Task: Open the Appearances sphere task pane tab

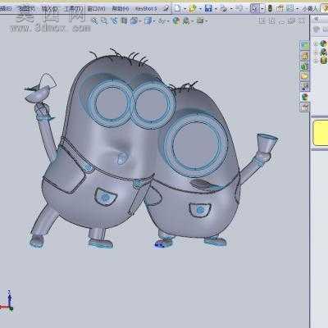Action: click(304, 97)
